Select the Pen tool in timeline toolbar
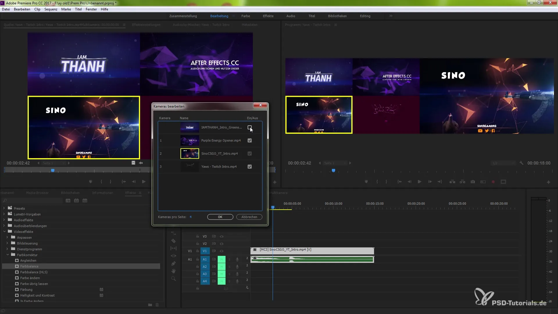This screenshot has height=314, width=558. point(173,263)
